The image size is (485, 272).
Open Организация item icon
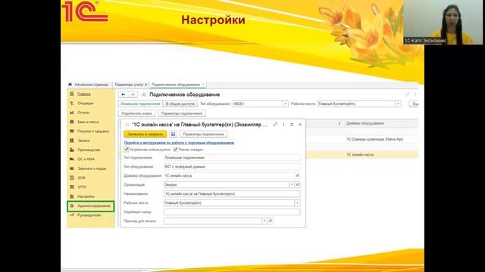tap(297, 184)
